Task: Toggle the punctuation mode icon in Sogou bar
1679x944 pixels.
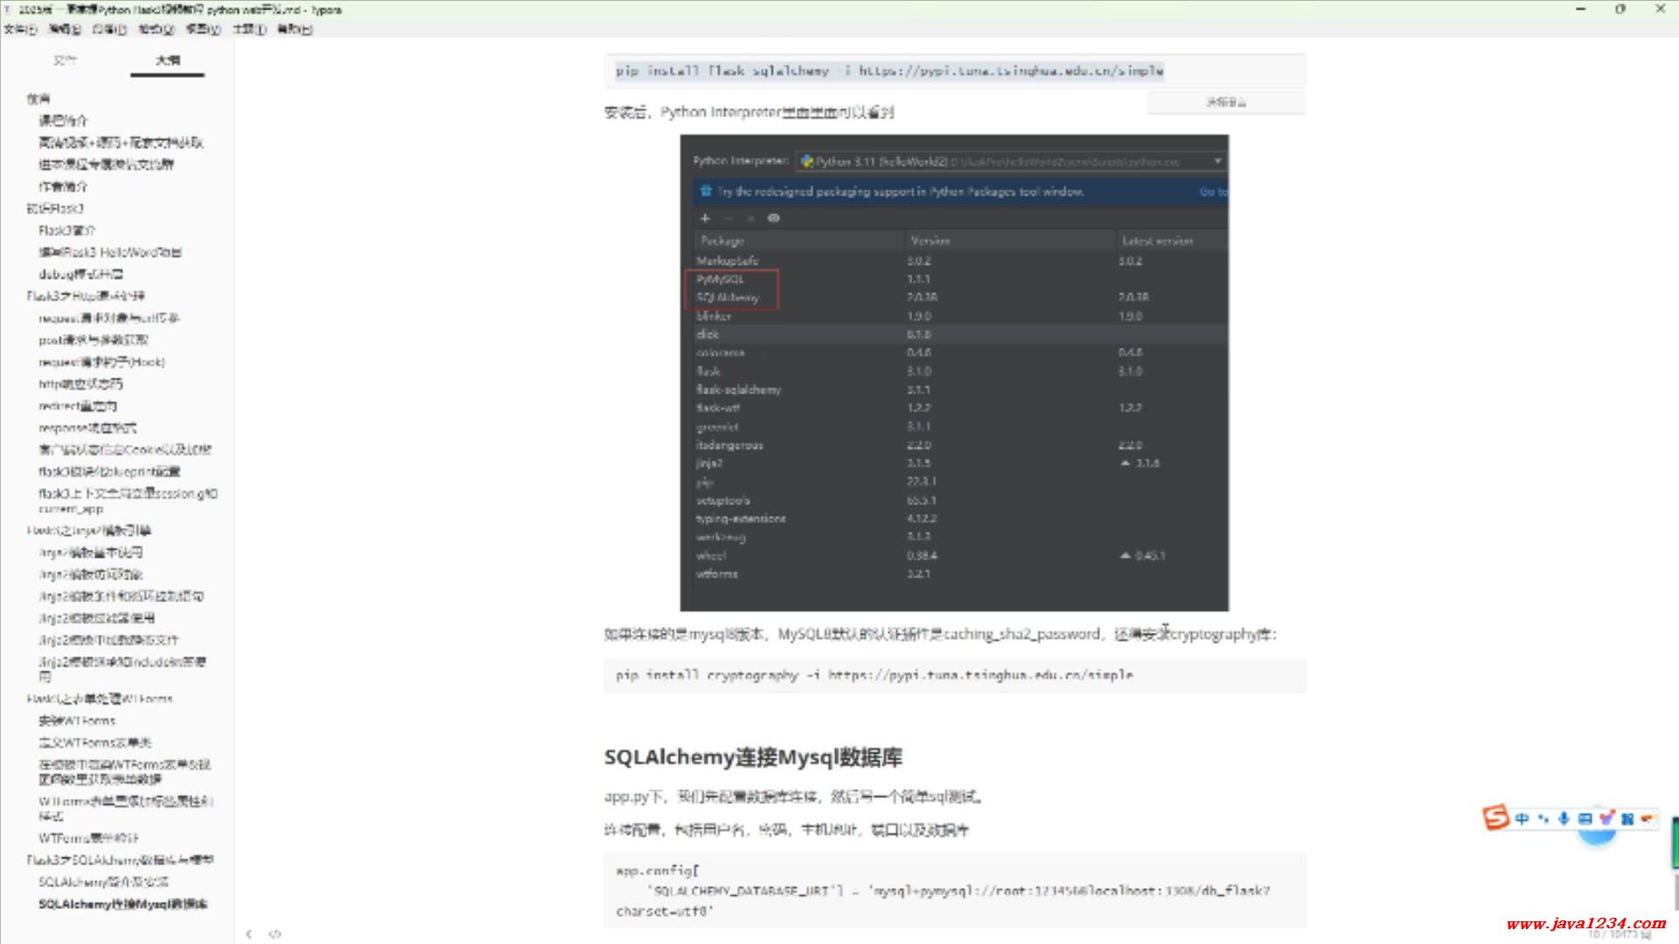Action: click(x=1543, y=819)
